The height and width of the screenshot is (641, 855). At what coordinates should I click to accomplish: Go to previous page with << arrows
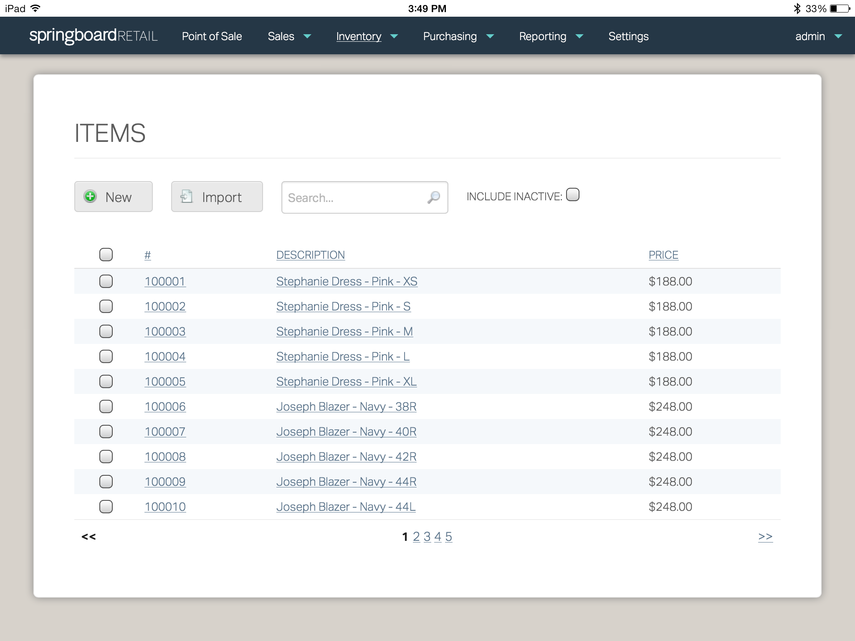pyautogui.click(x=89, y=537)
